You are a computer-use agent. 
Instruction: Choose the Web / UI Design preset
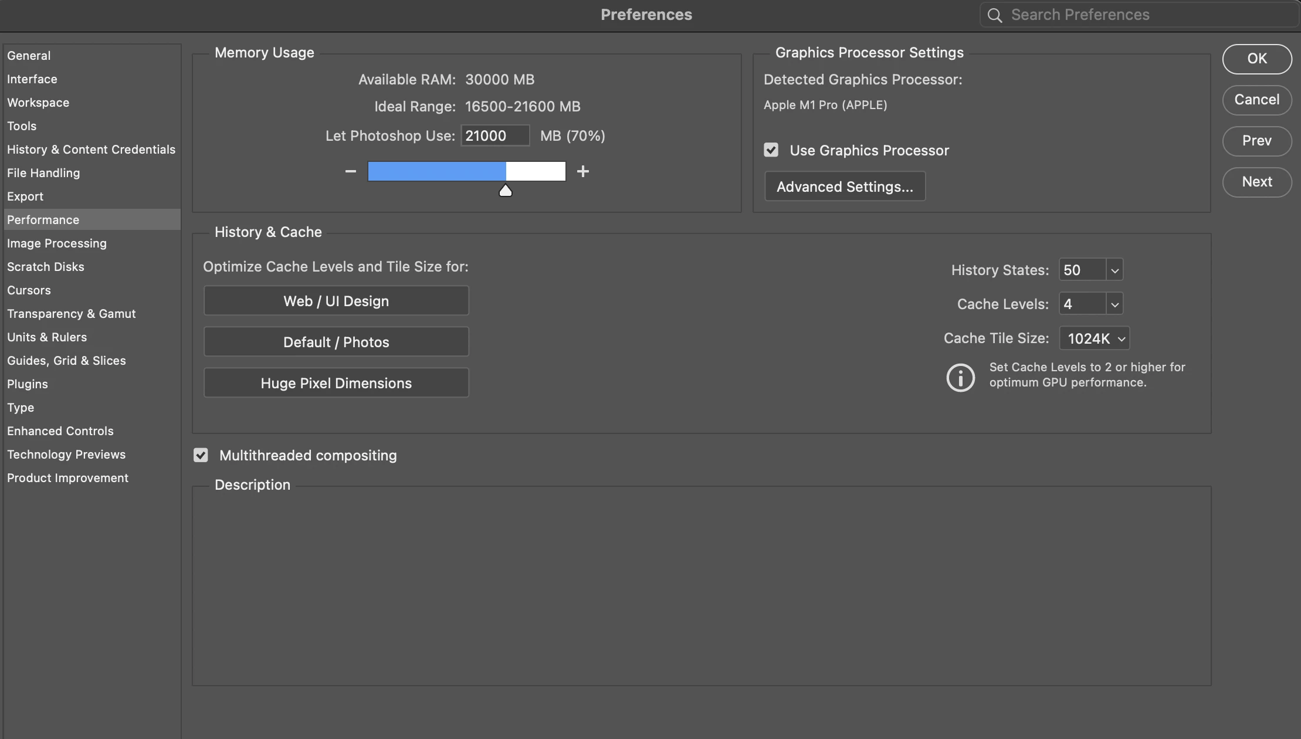click(x=336, y=301)
